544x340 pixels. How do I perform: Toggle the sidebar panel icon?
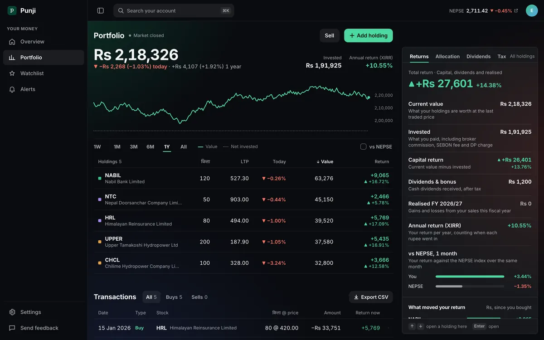pyautogui.click(x=101, y=10)
